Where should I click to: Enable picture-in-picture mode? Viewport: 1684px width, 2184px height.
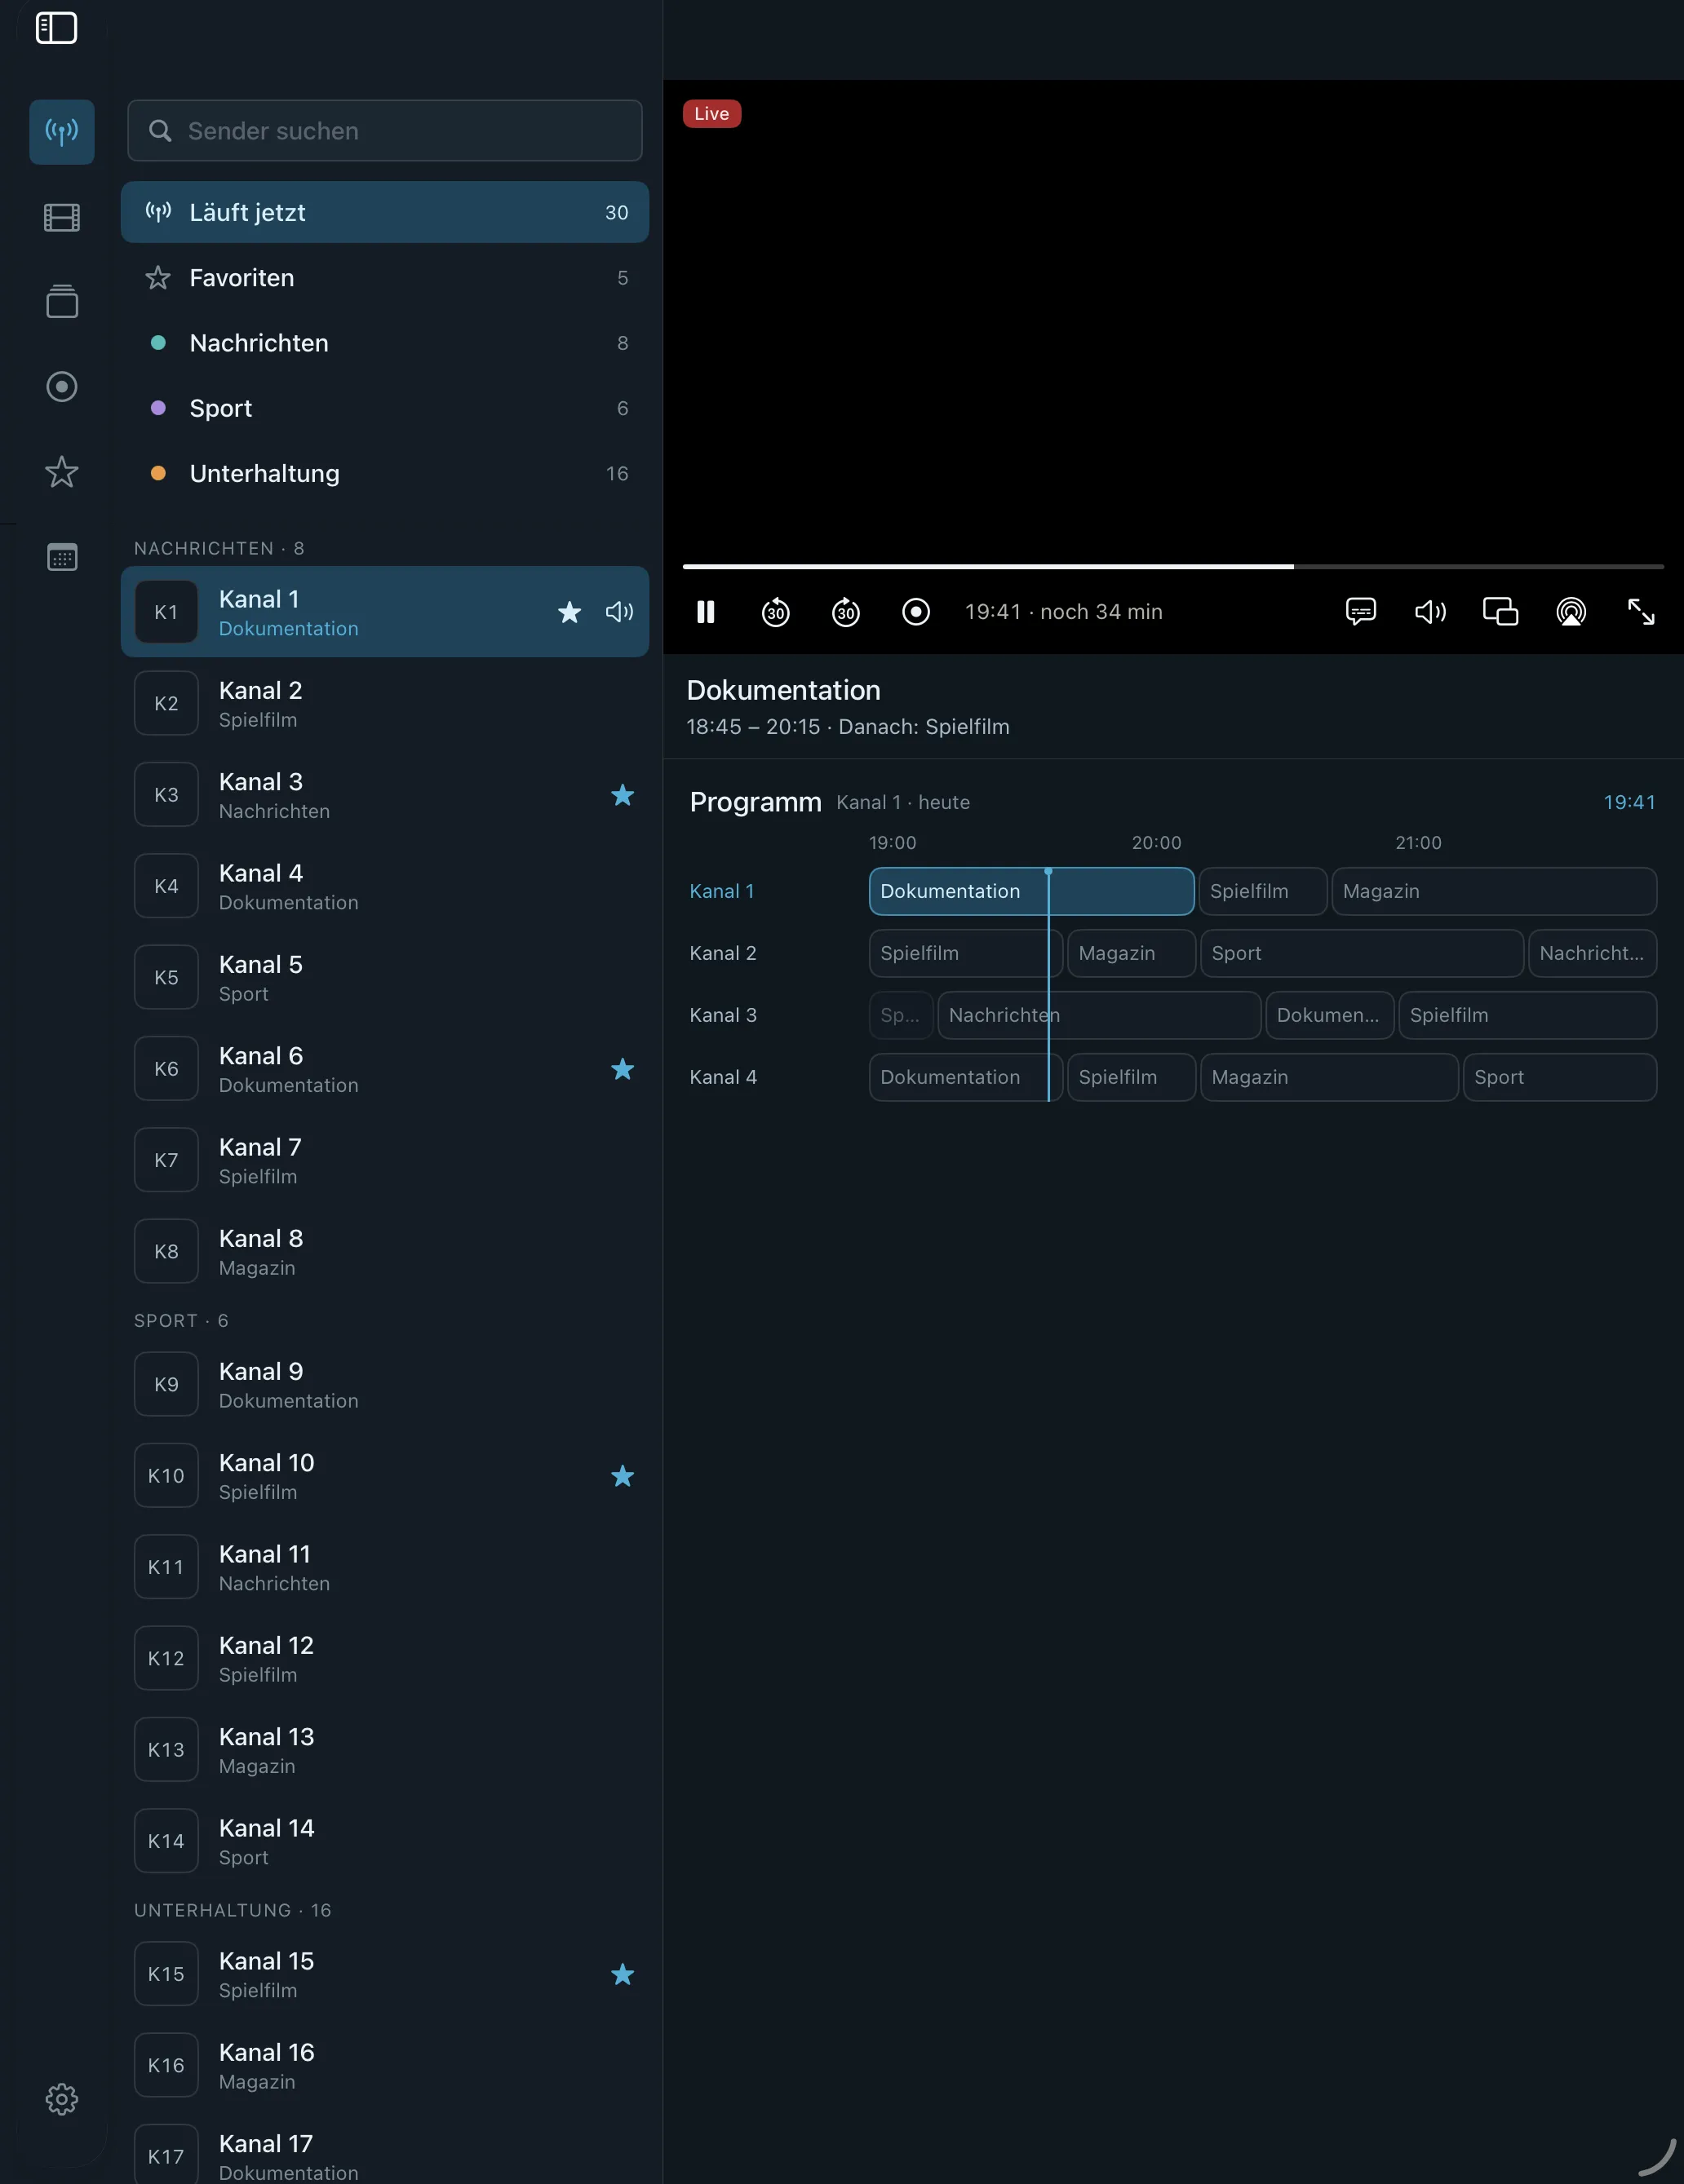[x=1501, y=612]
